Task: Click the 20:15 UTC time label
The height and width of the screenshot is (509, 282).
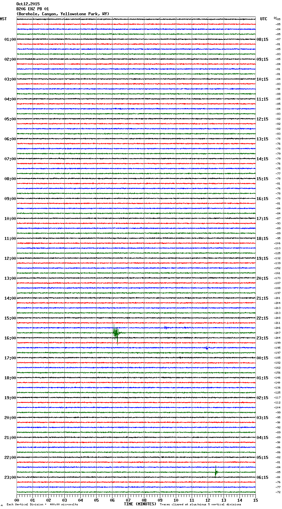Action: [262, 278]
